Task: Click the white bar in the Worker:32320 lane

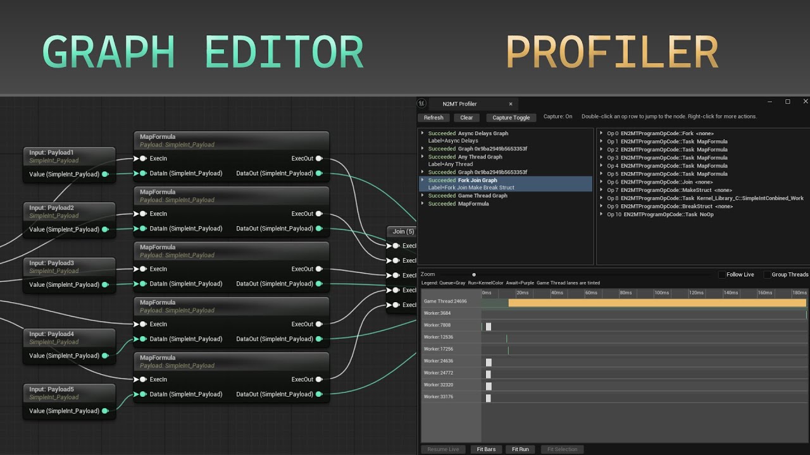Action: 489,386
